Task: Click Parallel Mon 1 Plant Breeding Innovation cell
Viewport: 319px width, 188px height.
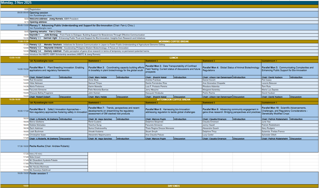Action: point(58,69)
